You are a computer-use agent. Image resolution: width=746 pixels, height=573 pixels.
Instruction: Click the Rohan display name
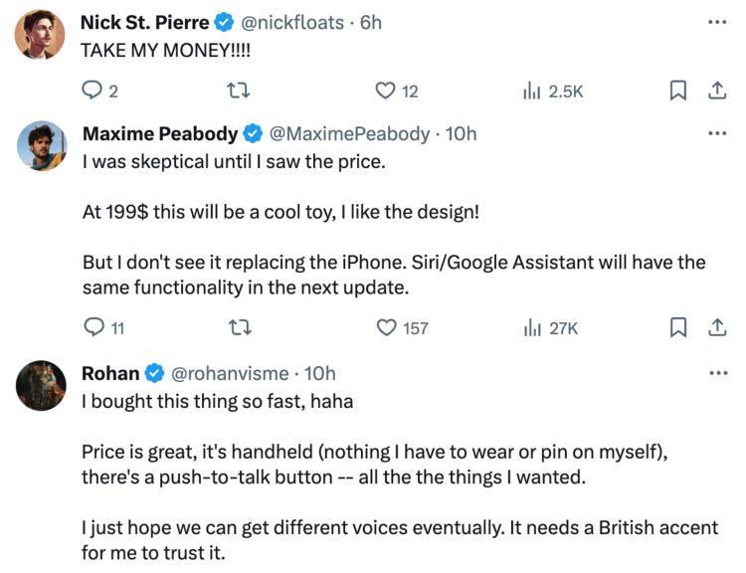pos(109,373)
